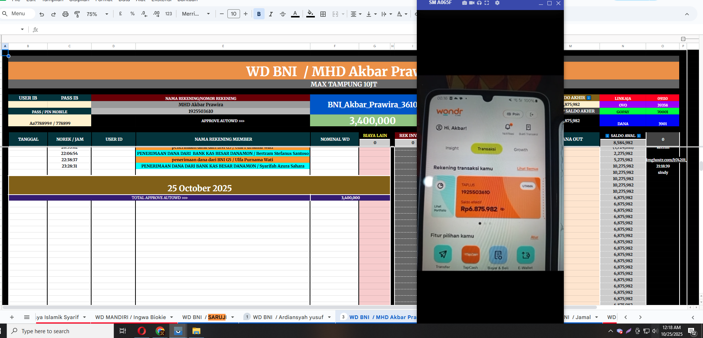This screenshot has width=703, height=338.
Task: Click the Windows taskbar search box
Action: click(x=60, y=331)
